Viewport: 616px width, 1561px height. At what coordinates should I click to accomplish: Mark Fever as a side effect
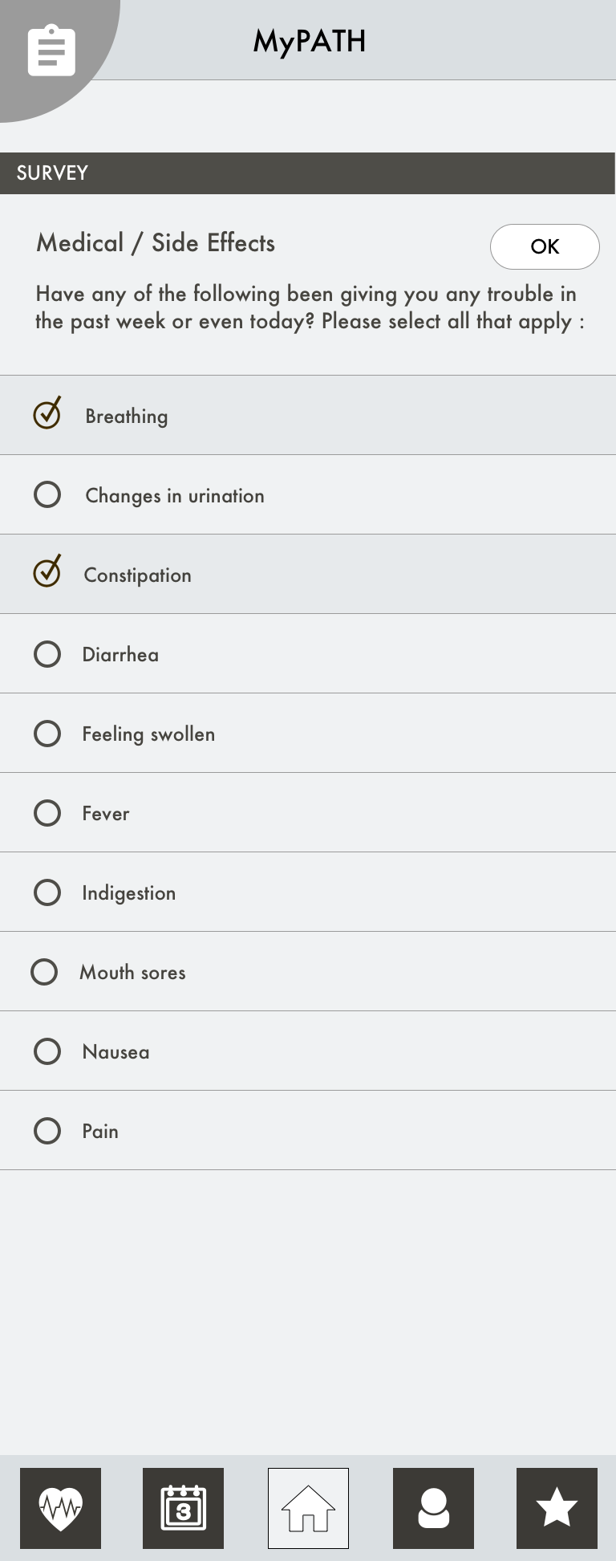click(308, 812)
